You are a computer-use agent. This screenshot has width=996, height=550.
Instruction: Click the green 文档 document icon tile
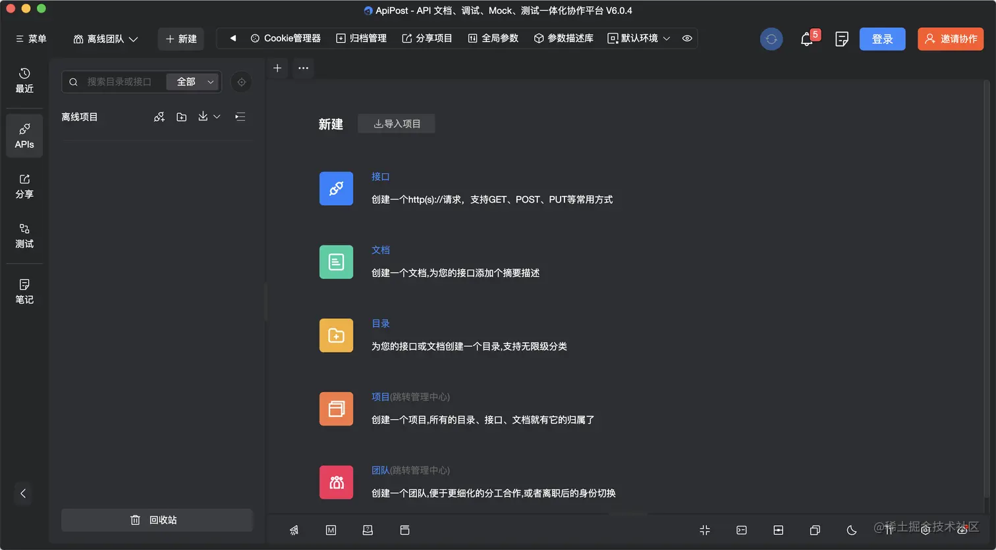336,262
